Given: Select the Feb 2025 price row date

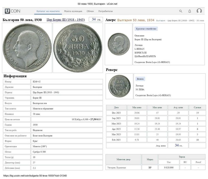Looking at the screenshot, I should (x=116, y=140).
